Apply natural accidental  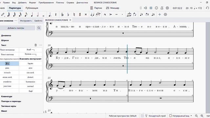(x=74, y=14)
